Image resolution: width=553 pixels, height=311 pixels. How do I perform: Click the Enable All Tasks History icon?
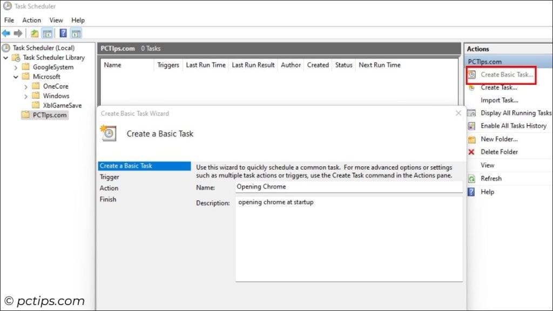click(471, 126)
